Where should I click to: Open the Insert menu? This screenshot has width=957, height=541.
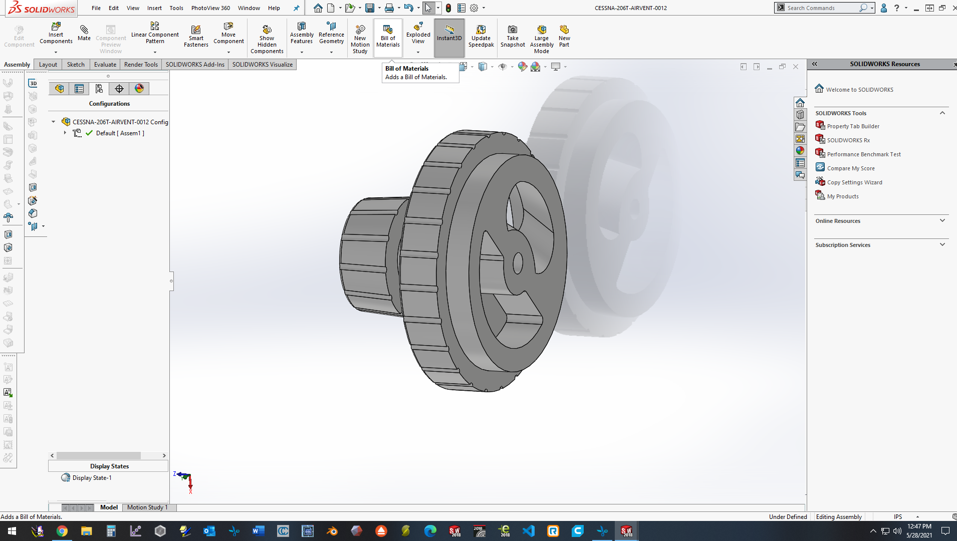click(x=154, y=8)
